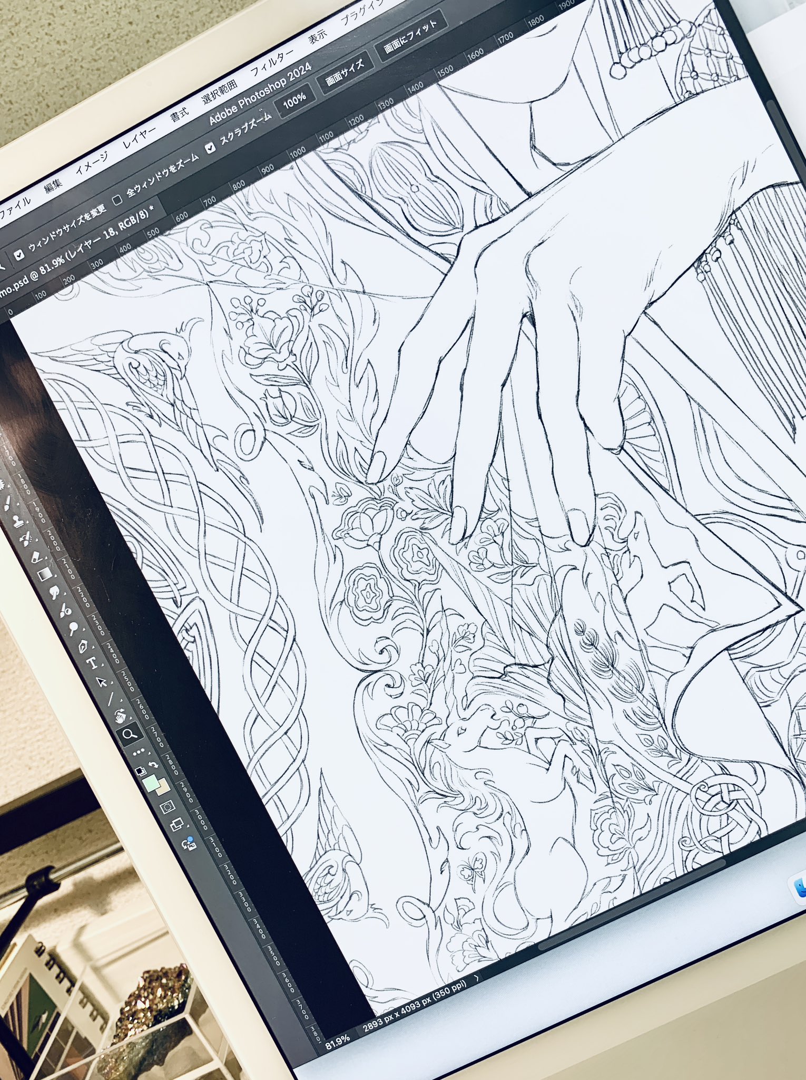The height and width of the screenshot is (1080, 806).
Task: Expand the status bar chevron arrow
Action: (x=477, y=977)
